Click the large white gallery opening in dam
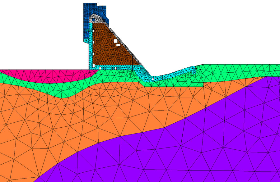280x182 pixels. 115,41
